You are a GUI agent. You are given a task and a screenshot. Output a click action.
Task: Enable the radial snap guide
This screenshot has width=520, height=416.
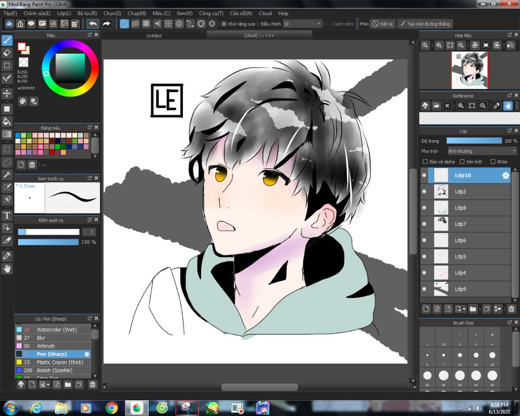pyautogui.click(x=168, y=23)
